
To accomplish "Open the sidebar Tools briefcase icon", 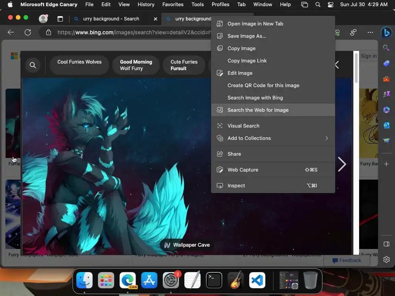I will 386,79.
